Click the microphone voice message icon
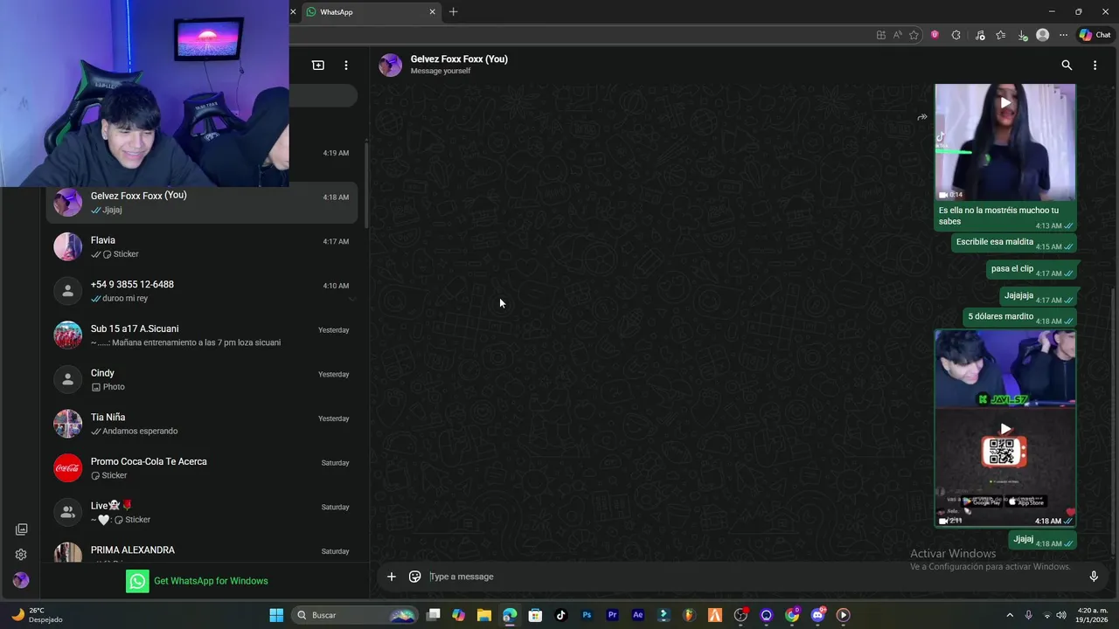The image size is (1119, 629). (x=1094, y=577)
